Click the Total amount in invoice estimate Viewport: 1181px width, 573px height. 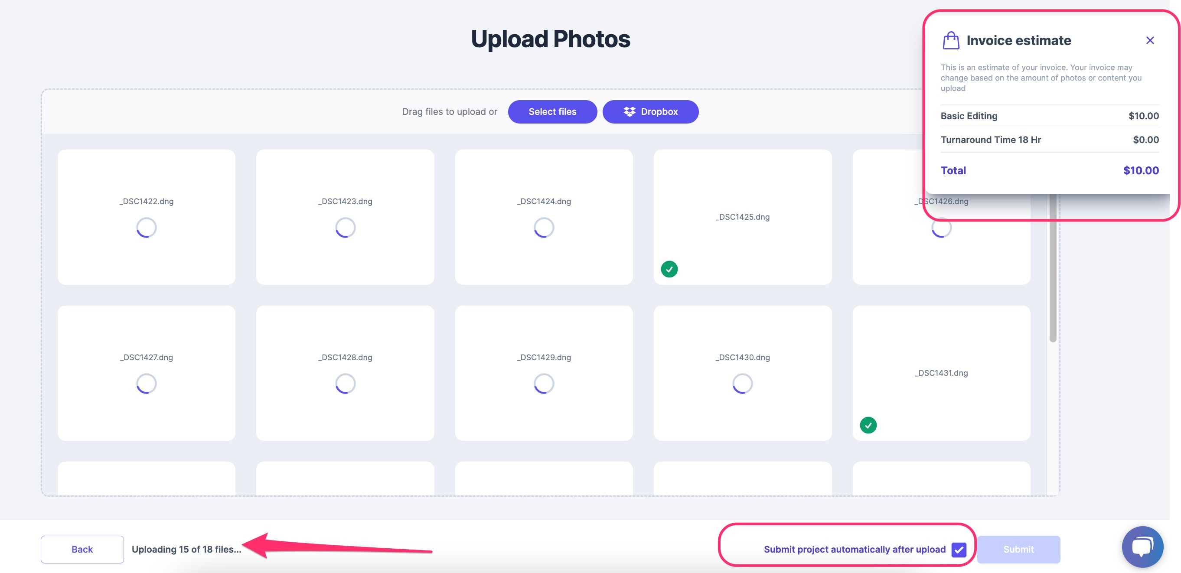click(1141, 170)
